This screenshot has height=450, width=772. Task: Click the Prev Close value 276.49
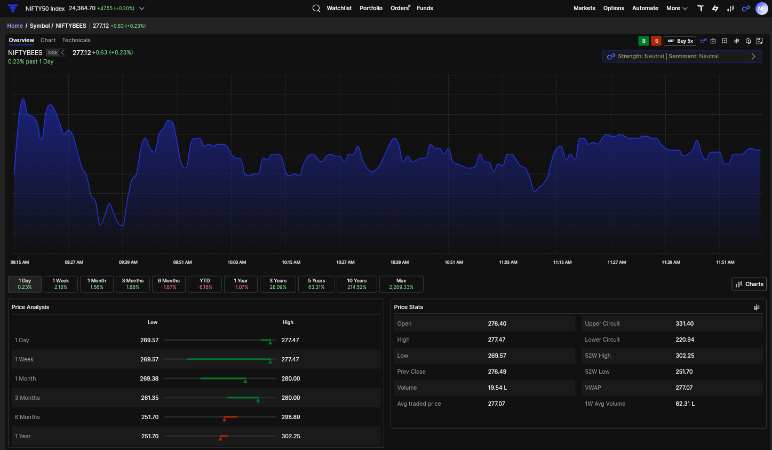(497, 372)
